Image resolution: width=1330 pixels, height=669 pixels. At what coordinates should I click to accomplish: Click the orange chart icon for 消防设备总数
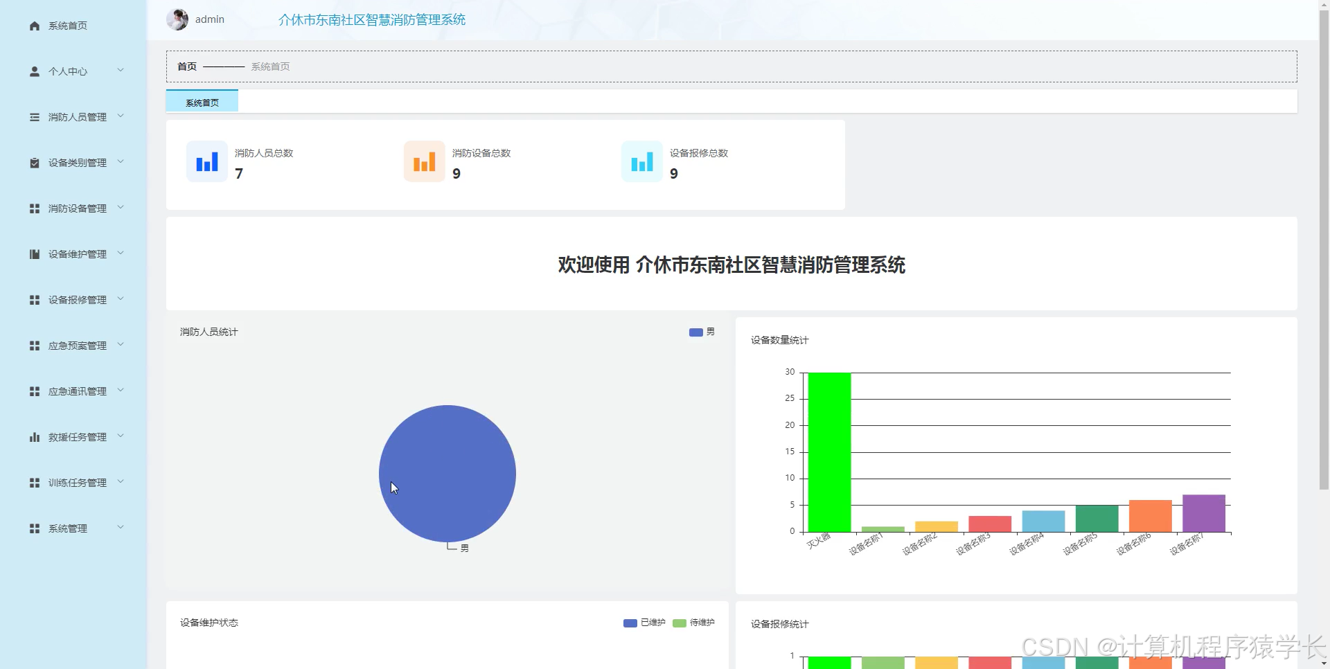[425, 161]
